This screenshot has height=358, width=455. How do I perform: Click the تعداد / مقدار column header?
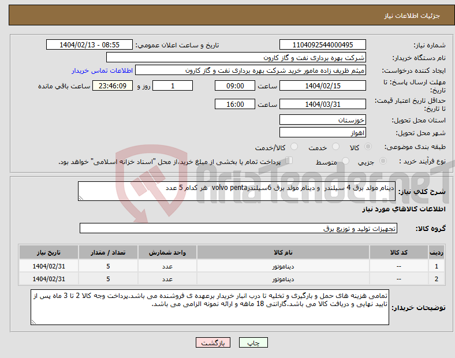point(108,252)
